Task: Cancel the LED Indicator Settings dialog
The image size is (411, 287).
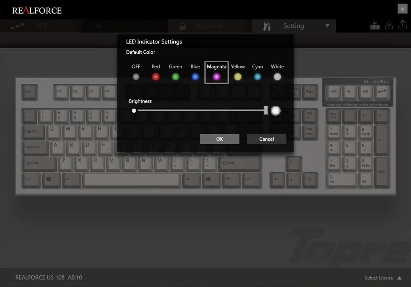Action: click(266, 139)
